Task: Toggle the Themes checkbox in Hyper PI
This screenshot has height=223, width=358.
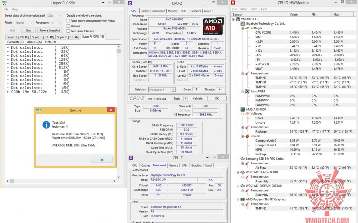Action: (68, 26)
